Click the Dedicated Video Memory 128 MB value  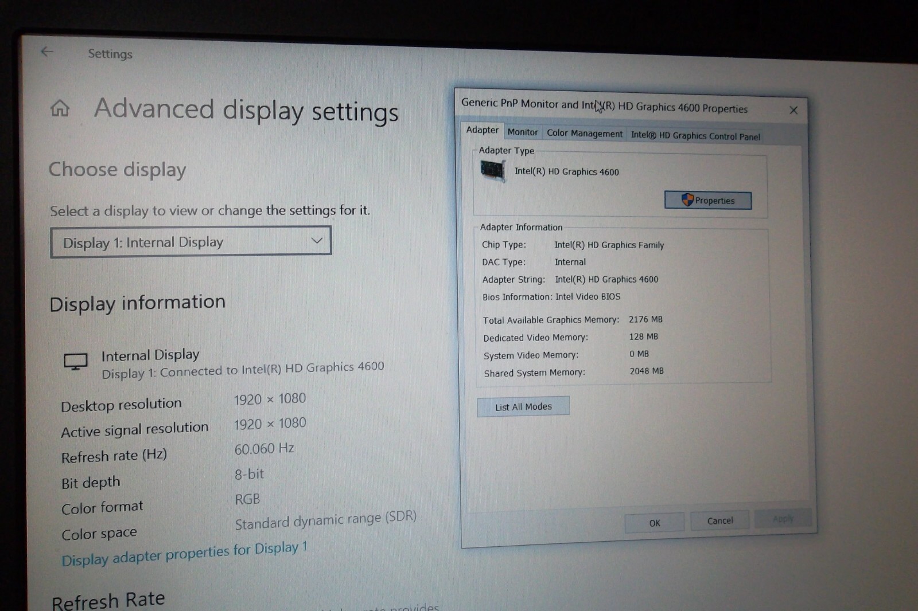(x=644, y=336)
